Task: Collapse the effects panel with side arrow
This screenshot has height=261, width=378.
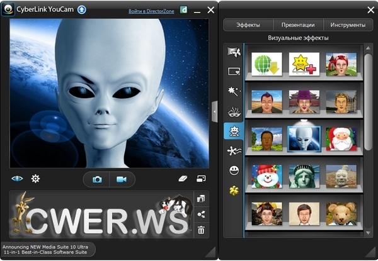Action: tap(215, 111)
